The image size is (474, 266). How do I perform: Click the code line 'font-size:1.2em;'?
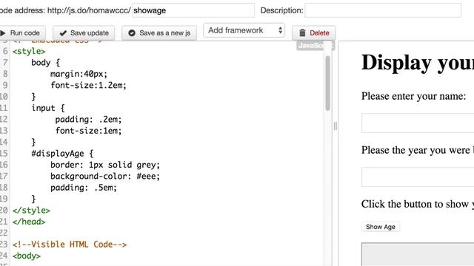pos(88,86)
